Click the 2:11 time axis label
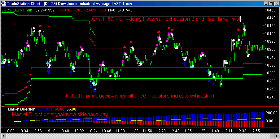The height and width of the screenshot is (139, 280). point(229,131)
